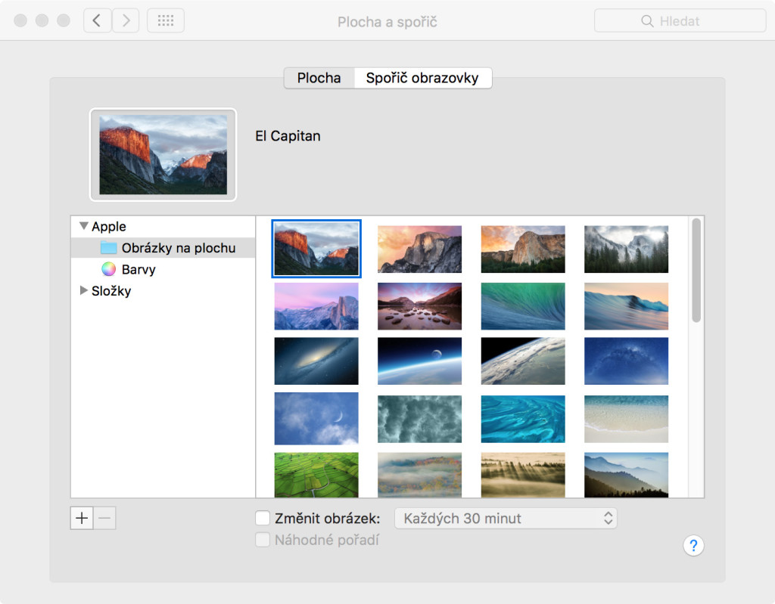This screenshot has height=604, width=775.
Task: Click the wallpaper list scrollbar
Action: (x=696, y=270)
